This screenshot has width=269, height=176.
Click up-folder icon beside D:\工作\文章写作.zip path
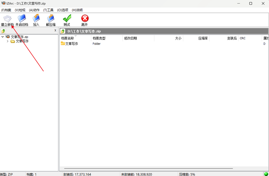click(x=63, y=31)
